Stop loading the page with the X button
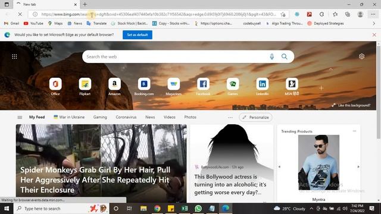Screen dimensions: 381x214 pyautogui.click(x=20, y=14)
